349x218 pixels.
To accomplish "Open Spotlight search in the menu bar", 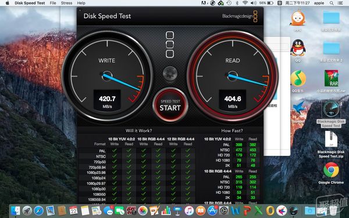I will (x=332, y=3).
